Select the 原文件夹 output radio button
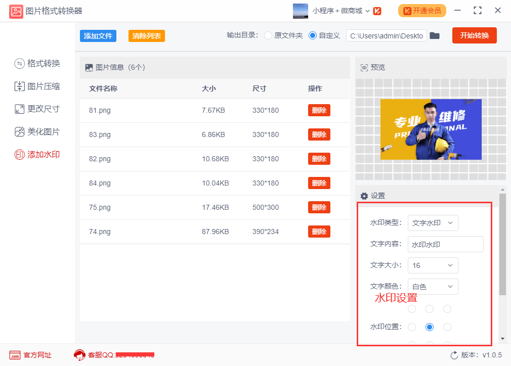Viewport: 511px width, 366px height. point(268,35)
